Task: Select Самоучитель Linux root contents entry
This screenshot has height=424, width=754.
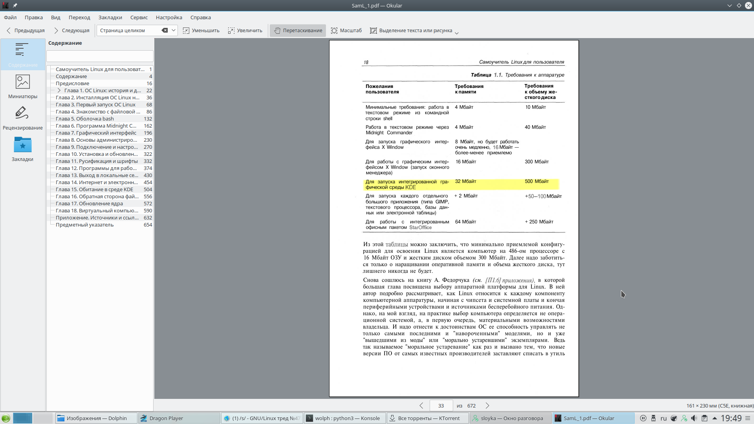Action: click(100, 69)
